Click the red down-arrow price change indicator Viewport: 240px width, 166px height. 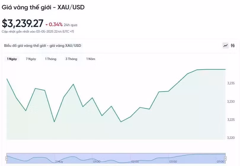(x=47, y=25)
